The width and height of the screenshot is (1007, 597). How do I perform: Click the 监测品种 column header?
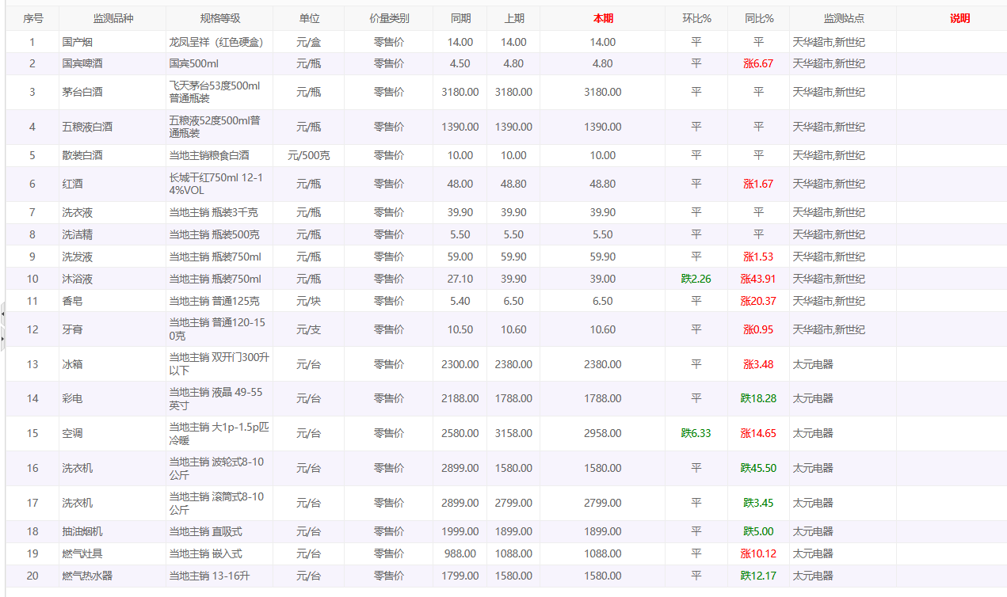(113, 18)
